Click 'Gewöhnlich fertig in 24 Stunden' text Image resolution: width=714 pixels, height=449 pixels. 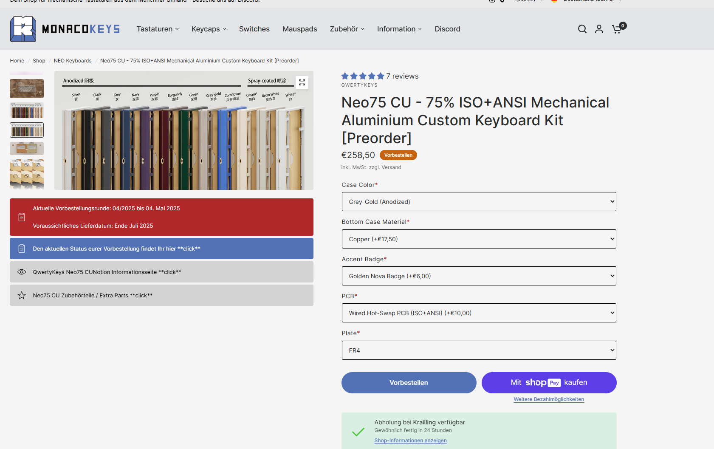point(413,430)
